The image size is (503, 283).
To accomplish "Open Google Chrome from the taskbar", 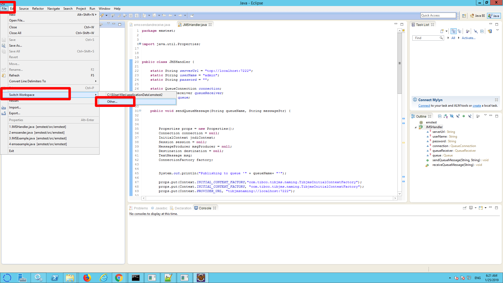I will [x=119, y=278].
